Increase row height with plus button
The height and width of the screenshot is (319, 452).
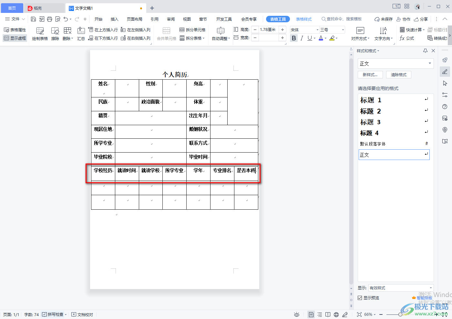pos(282,30)
